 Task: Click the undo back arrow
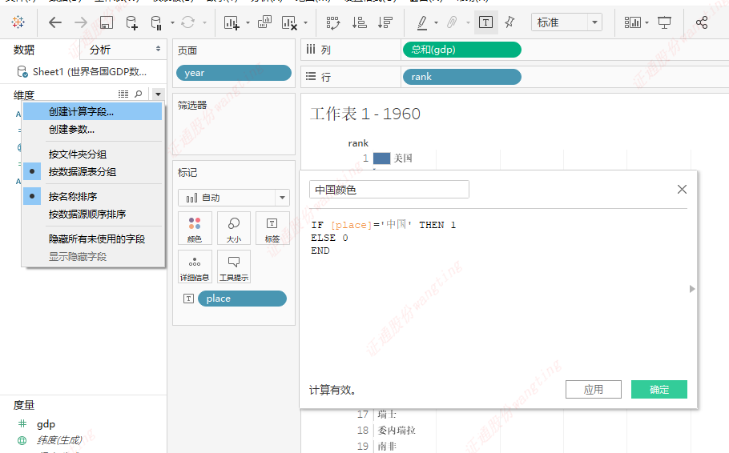pos(54,22)
